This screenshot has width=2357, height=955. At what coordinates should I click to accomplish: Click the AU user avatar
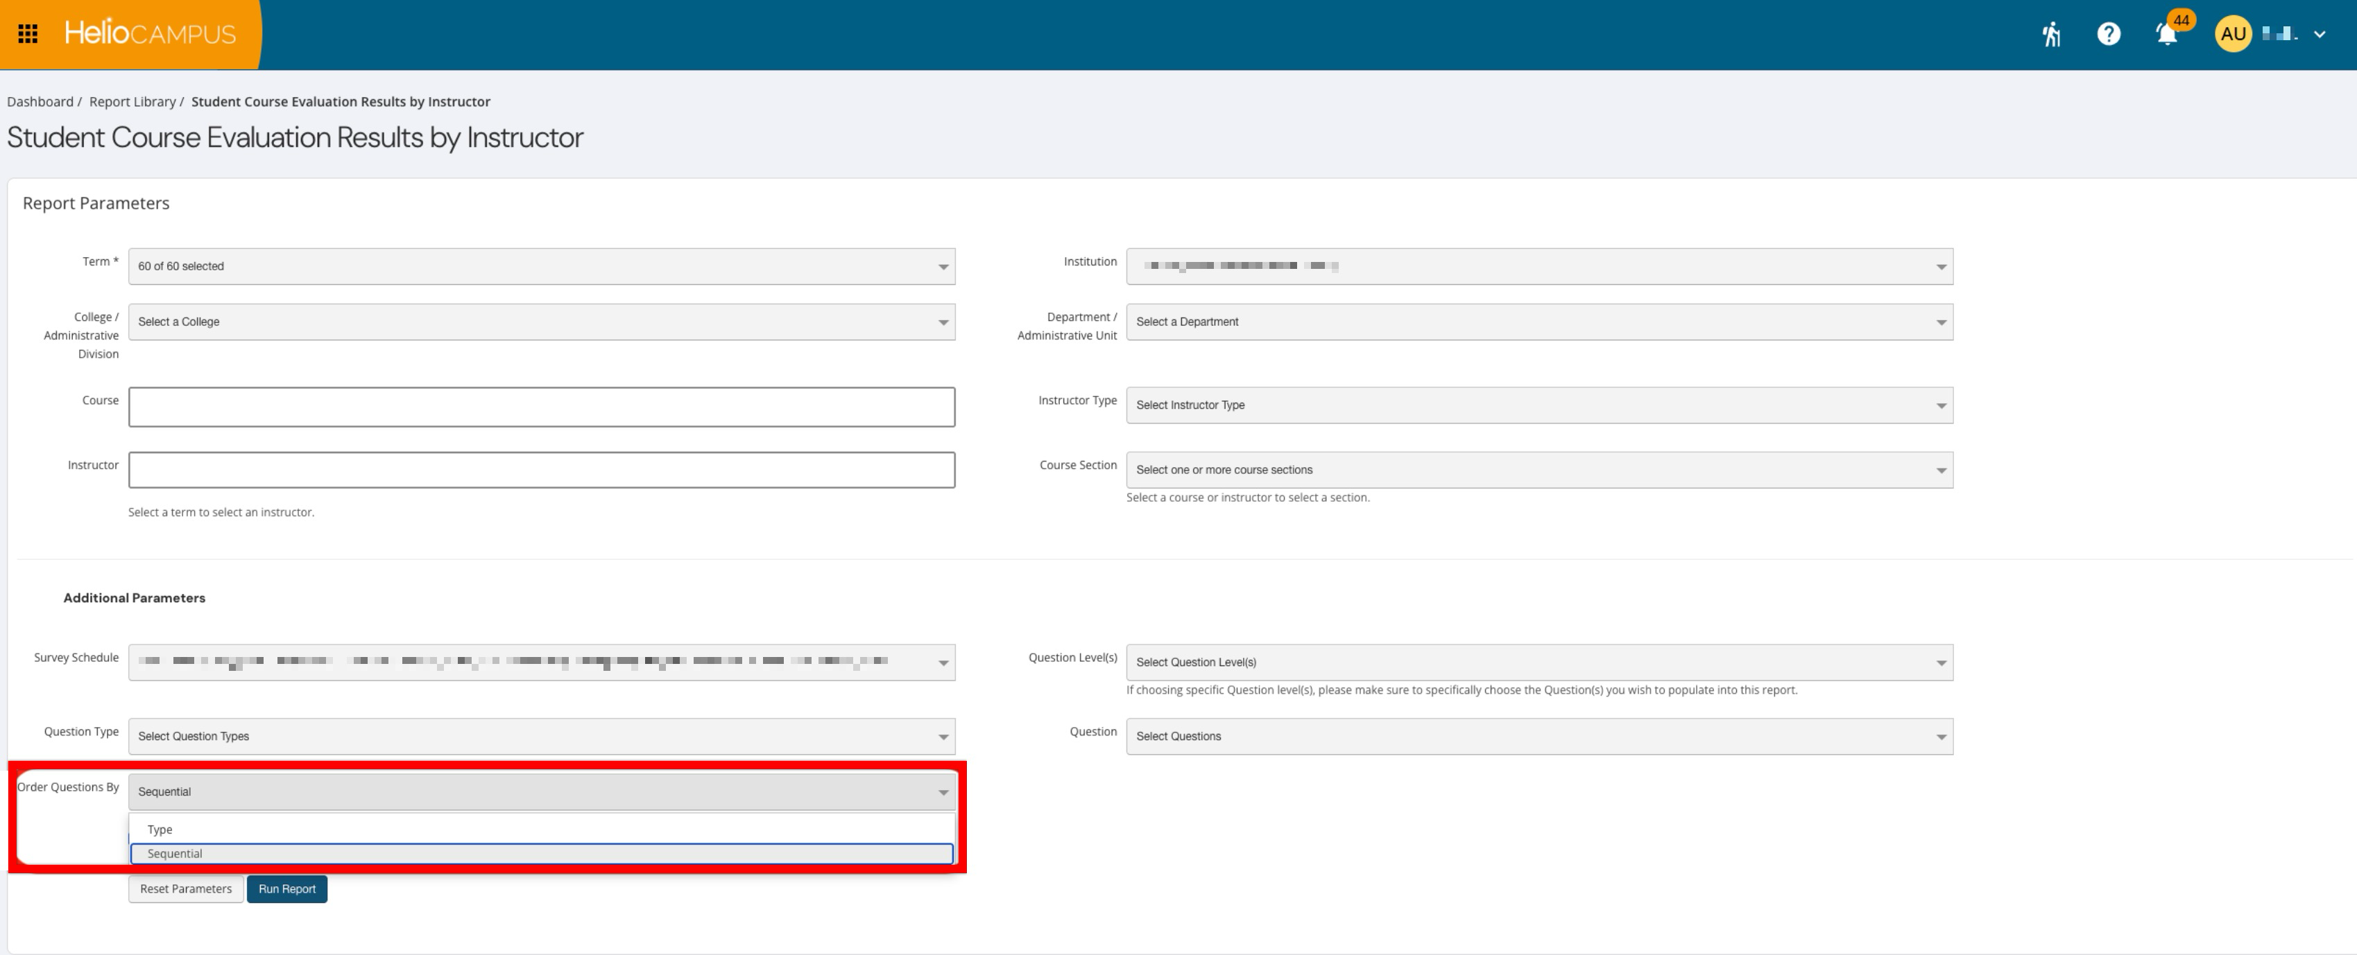(x=2233, y=34)
